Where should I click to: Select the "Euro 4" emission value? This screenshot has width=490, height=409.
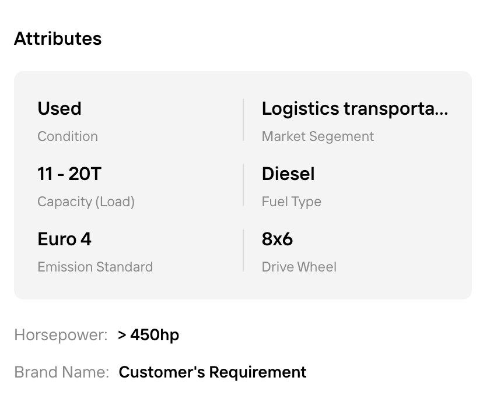pyautogui.click(x=64, y=239)
